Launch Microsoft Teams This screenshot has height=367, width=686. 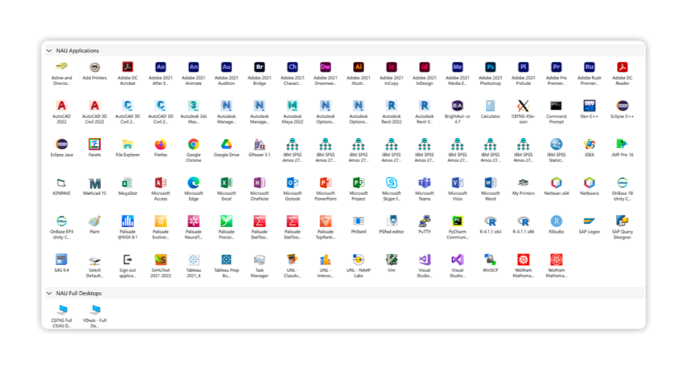click(424, 183)
